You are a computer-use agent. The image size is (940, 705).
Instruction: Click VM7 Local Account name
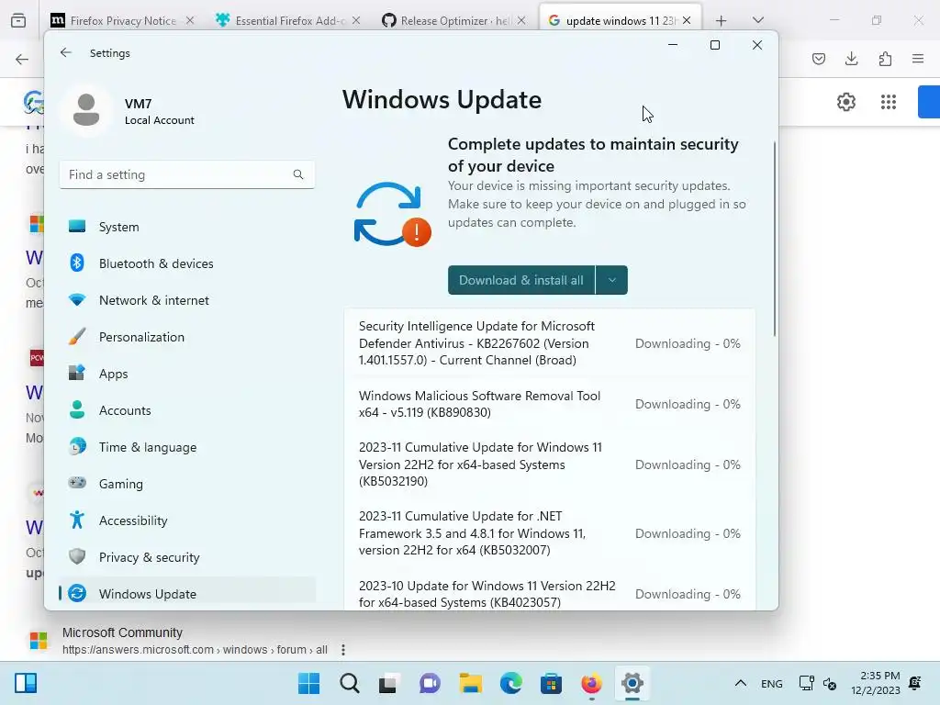pyautogui.click(x=160, y=111)
